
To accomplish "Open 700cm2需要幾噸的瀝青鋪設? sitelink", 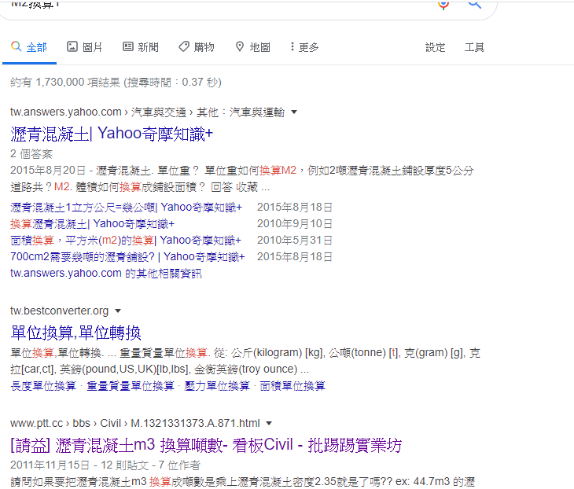I will (127, 256).
